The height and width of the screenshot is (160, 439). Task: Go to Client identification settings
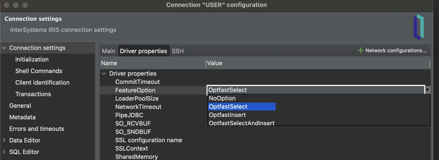click(x=42, y=82)
